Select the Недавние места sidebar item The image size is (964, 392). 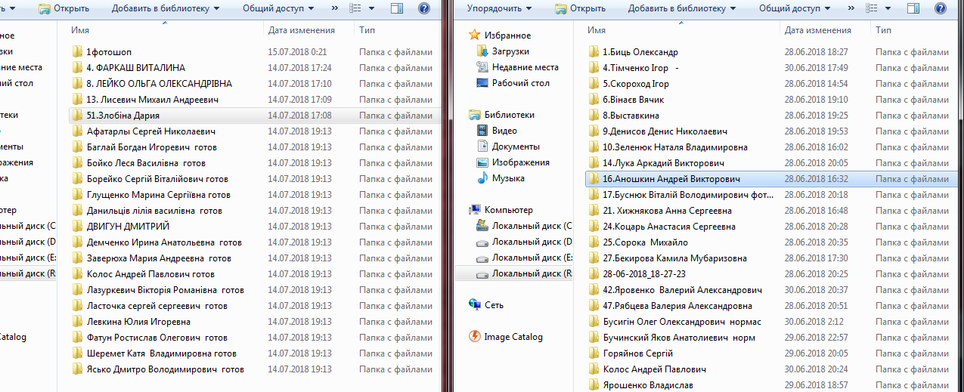pos(525,67)
